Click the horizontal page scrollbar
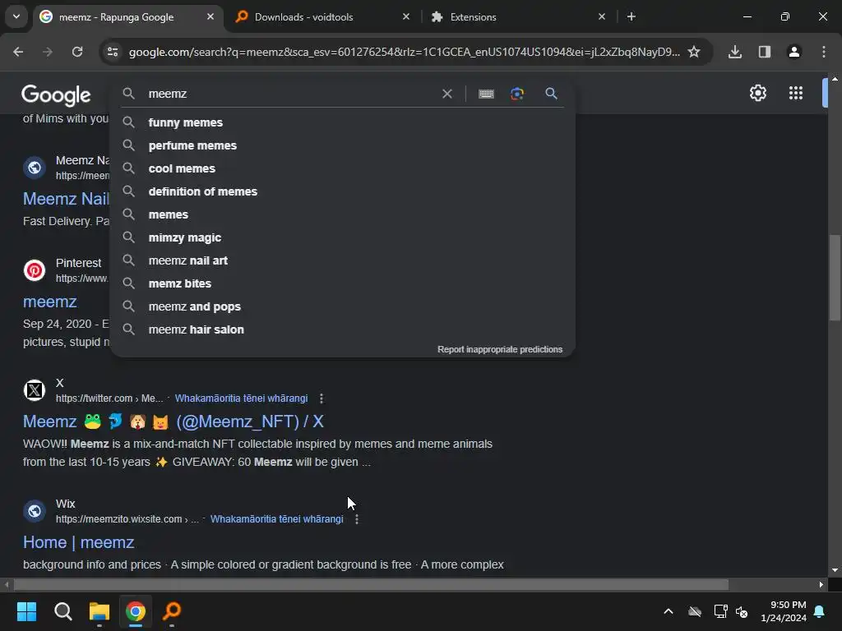Viewport: 842px width, 631px height. [x=371, y=584]
